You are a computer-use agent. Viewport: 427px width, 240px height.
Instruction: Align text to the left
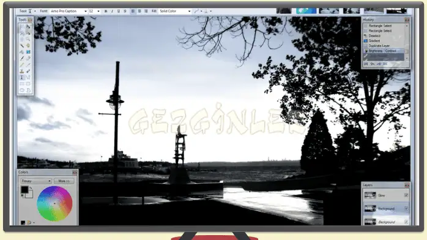133,11
